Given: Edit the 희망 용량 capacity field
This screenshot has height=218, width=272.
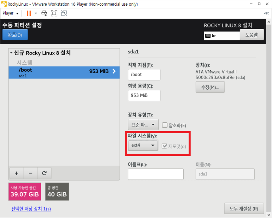Looking at the screenshot, I should coord(144,96).
